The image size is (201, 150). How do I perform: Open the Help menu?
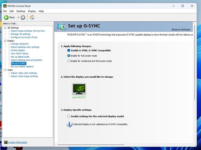(41, 11)
